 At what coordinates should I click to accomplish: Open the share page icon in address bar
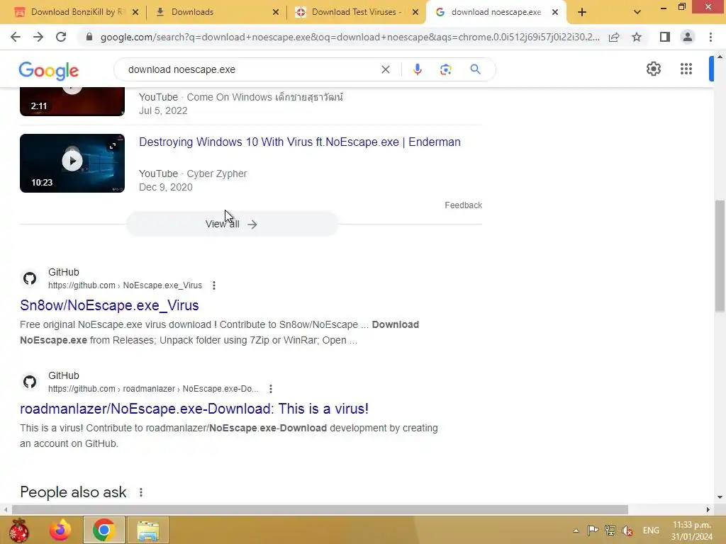click(614, 37)
